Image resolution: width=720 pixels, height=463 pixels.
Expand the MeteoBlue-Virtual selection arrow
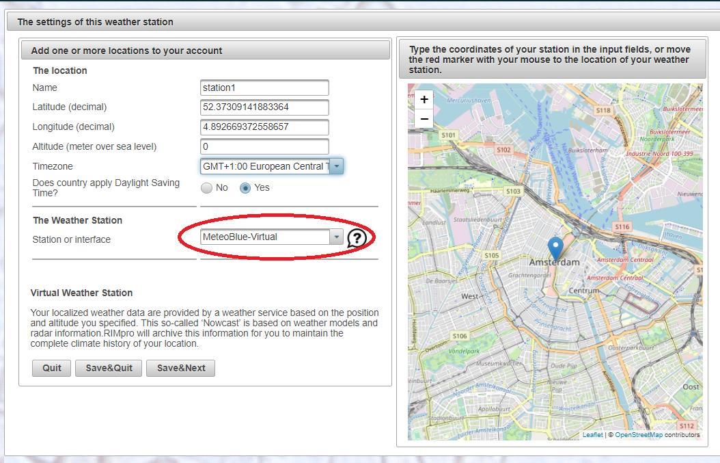(x=335, y=237)
